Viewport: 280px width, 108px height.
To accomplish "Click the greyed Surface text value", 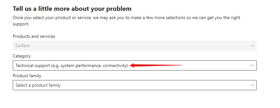I will click(22, 46).
